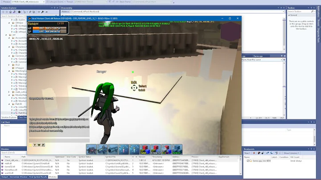Image resolution: width=321 pixels, height=180 pixels.
Task: Collapse the UIHelper folder
Action: coord(9,23)
